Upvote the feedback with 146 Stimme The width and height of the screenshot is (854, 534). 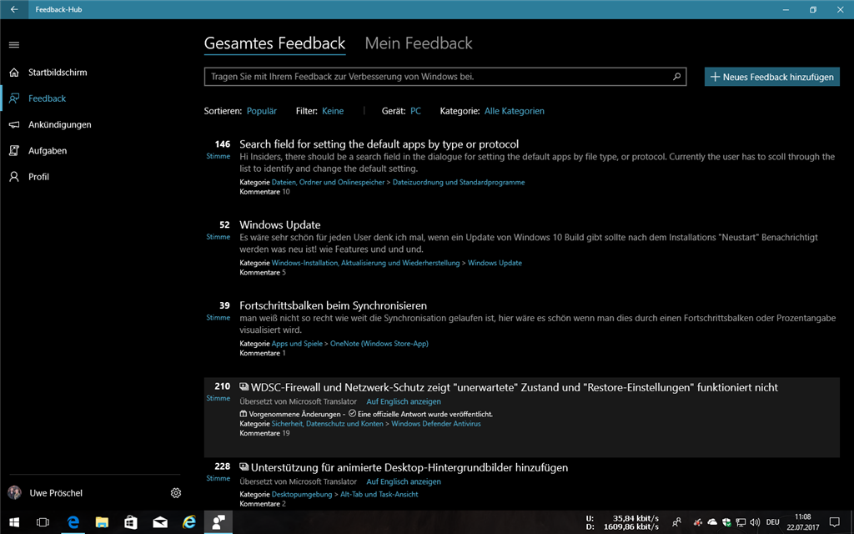(219, 149)
